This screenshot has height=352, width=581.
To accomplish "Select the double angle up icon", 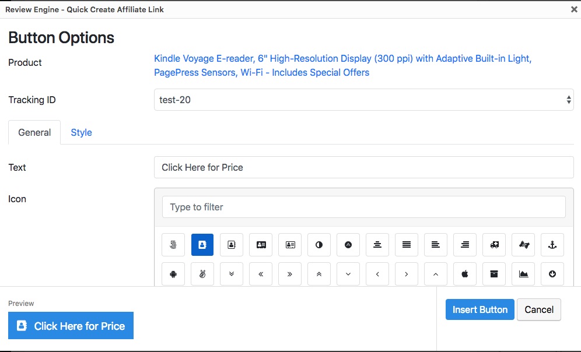I will (x=319, y=274).
